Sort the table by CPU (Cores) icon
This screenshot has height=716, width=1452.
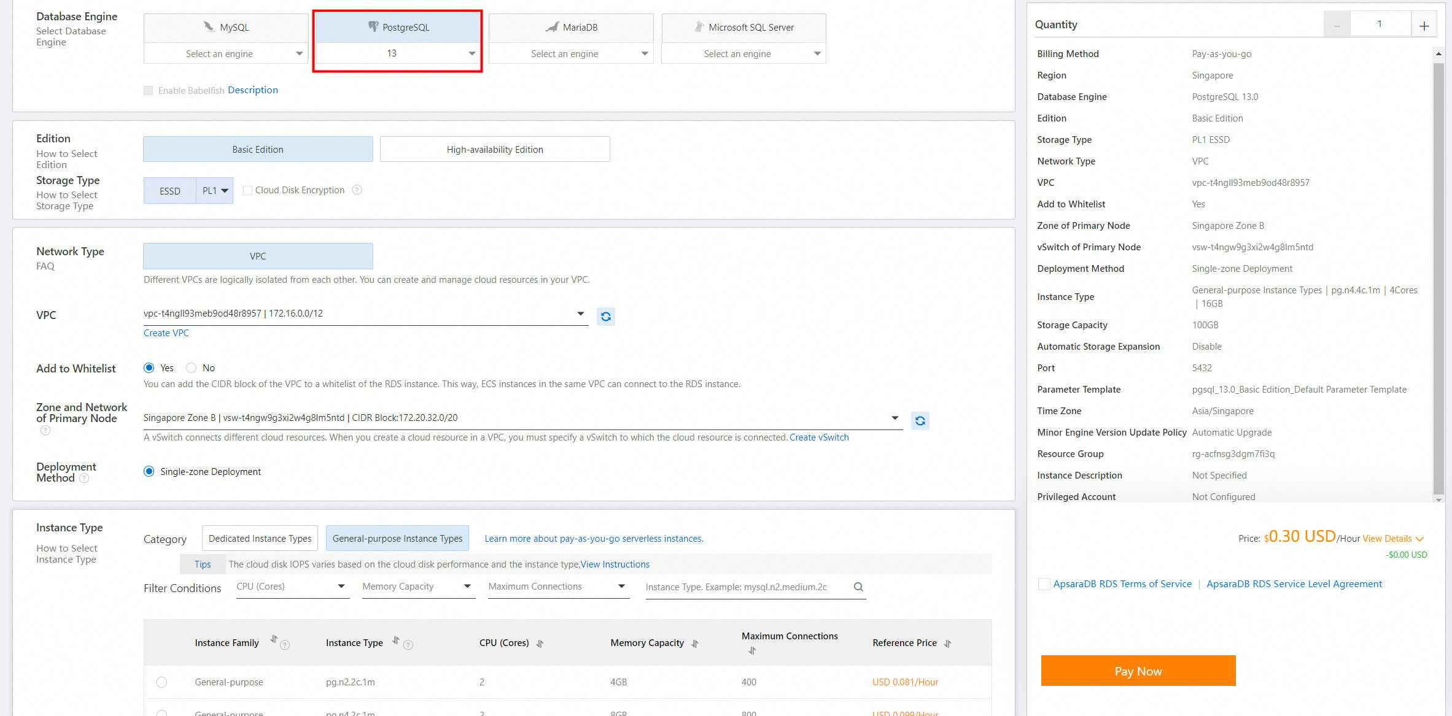click(540, 644)
